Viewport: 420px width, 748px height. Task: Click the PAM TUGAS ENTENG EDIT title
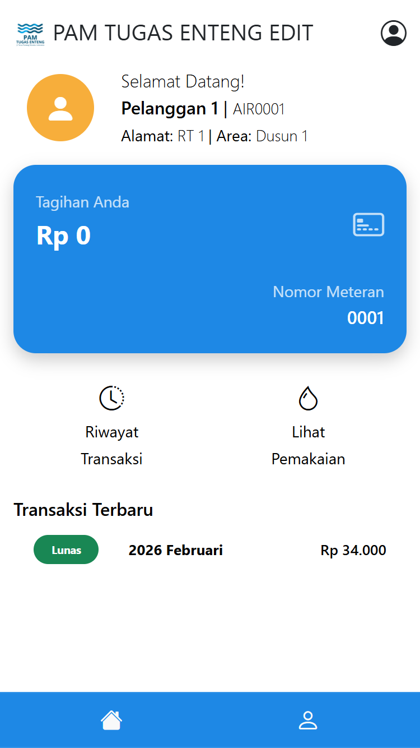(x=183, y=33)
